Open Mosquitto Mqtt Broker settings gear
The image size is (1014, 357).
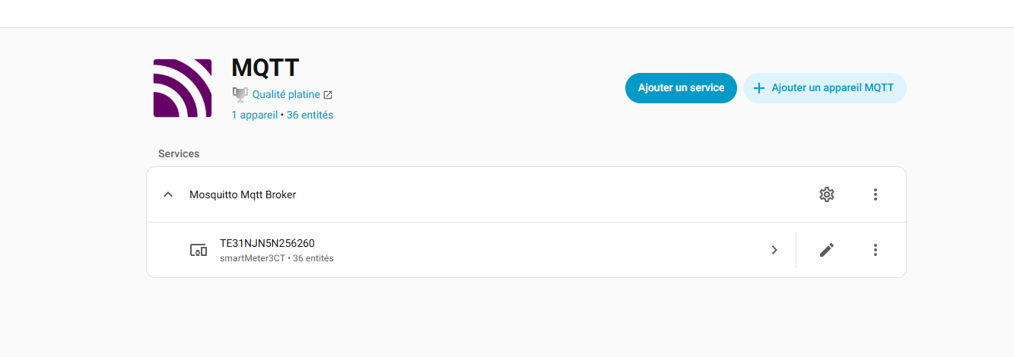[827, 194]
